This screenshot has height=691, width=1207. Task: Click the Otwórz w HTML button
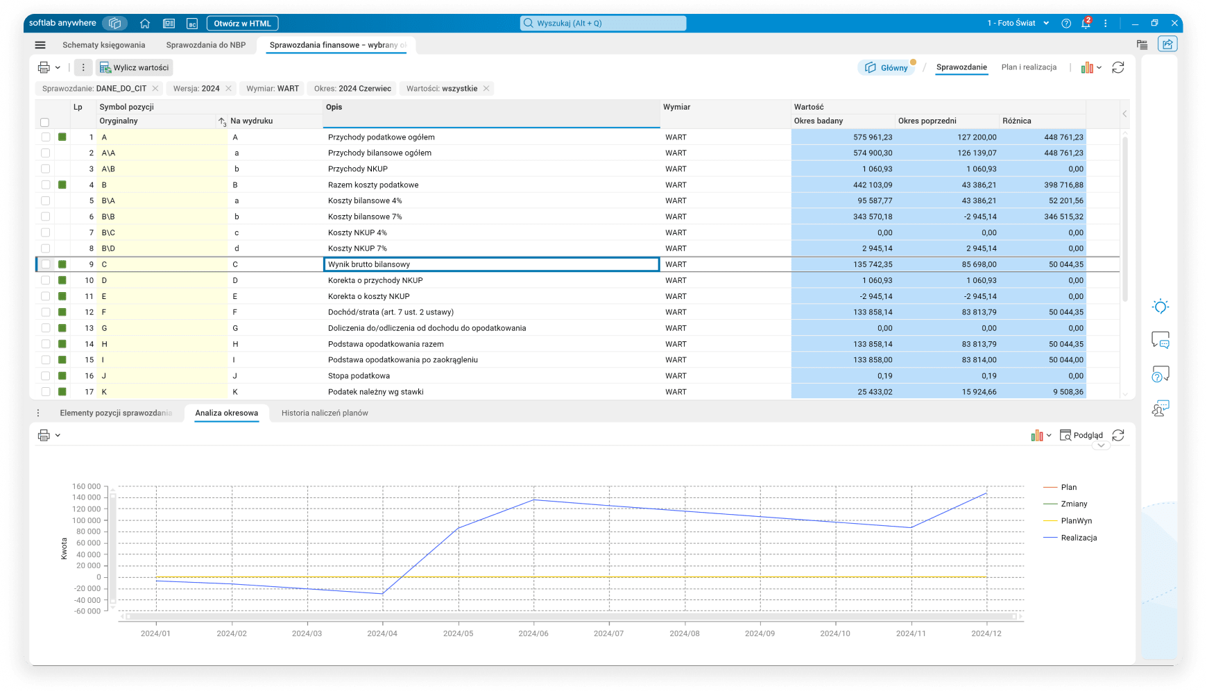(x=242, y=24)
